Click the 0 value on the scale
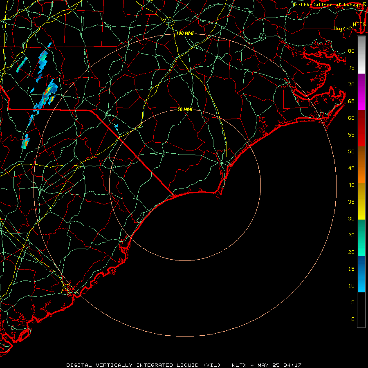Screen dimensions: 368x368 click(x=353, y=319)
